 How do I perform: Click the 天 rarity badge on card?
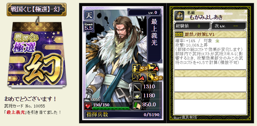pyautogui.click(x=89, y=16)
